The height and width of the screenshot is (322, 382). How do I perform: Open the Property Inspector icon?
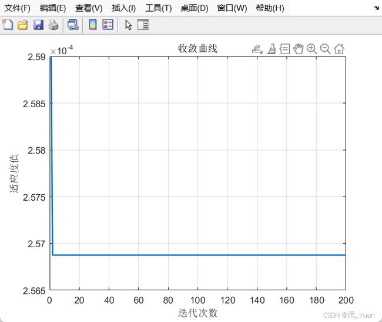coord(143,25)
